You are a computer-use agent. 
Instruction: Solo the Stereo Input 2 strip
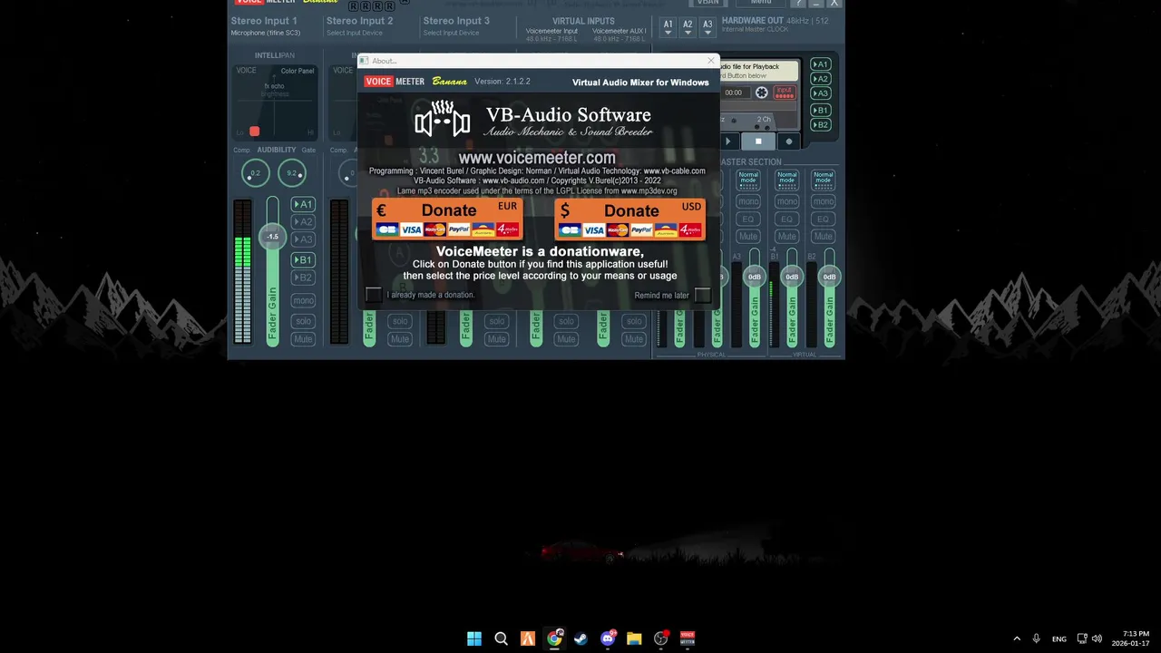click(400, 321)
